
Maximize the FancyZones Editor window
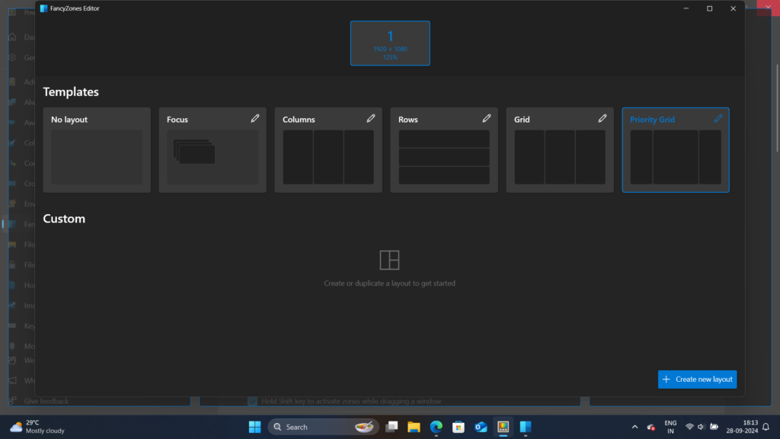(709, 8)
